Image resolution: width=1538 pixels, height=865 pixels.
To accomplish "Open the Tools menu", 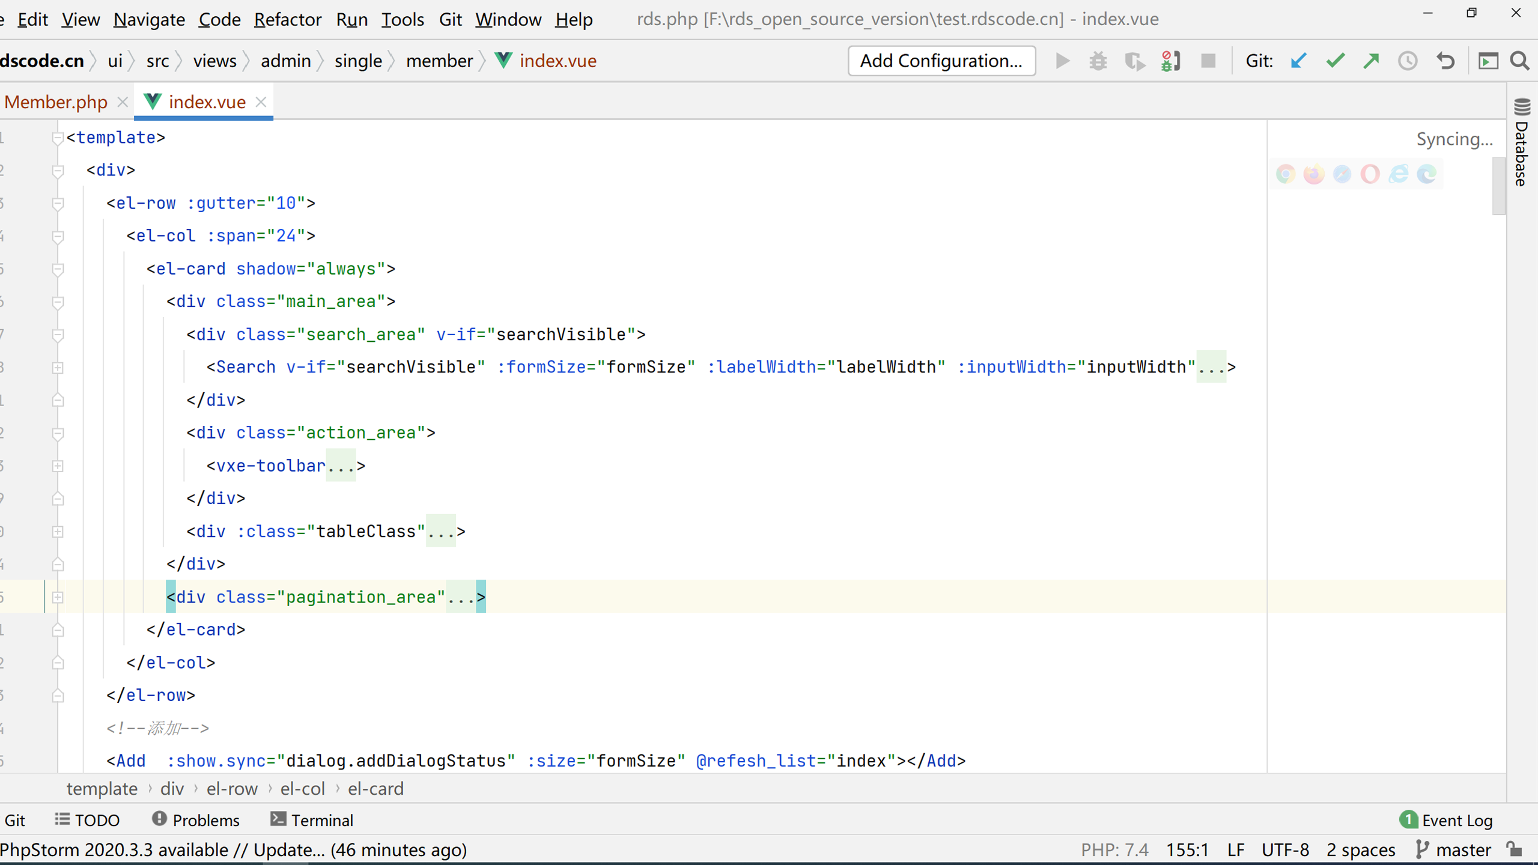I will [403, 19].
